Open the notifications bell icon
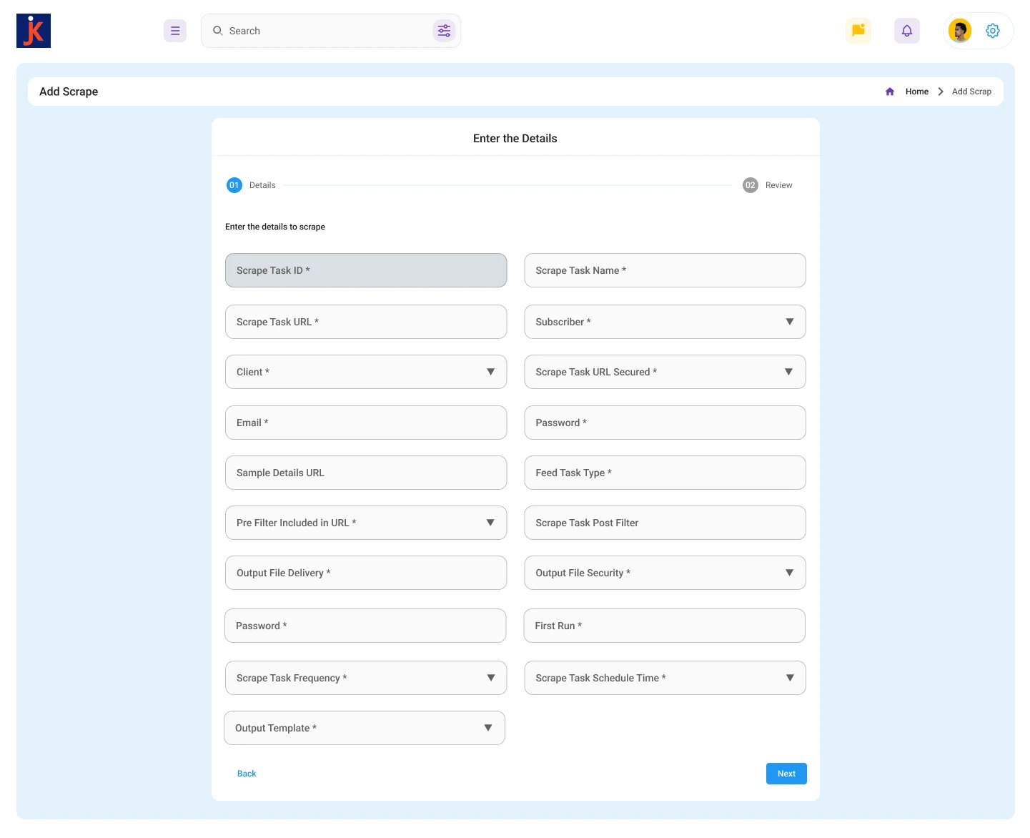The height and width of the screenshot is (838, 1030). pyautogui.click(x=907, y=31)
